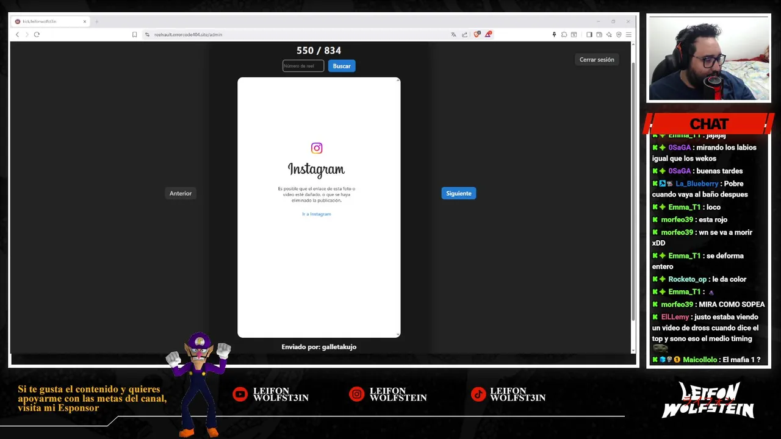Open the browser hamburger menu

click(x=628, y=35)
